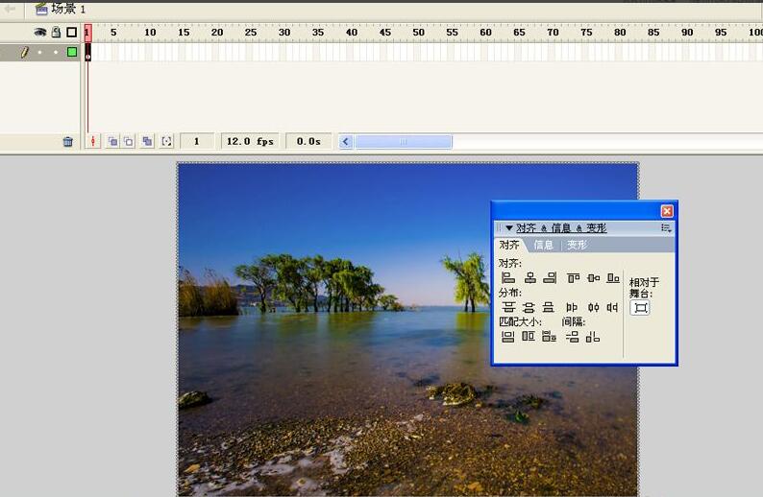Image resolution: width=763 pixels, height=497 pixels.
Task: Click the 12.0 fps frame rate field
Action: click(250, 141)
